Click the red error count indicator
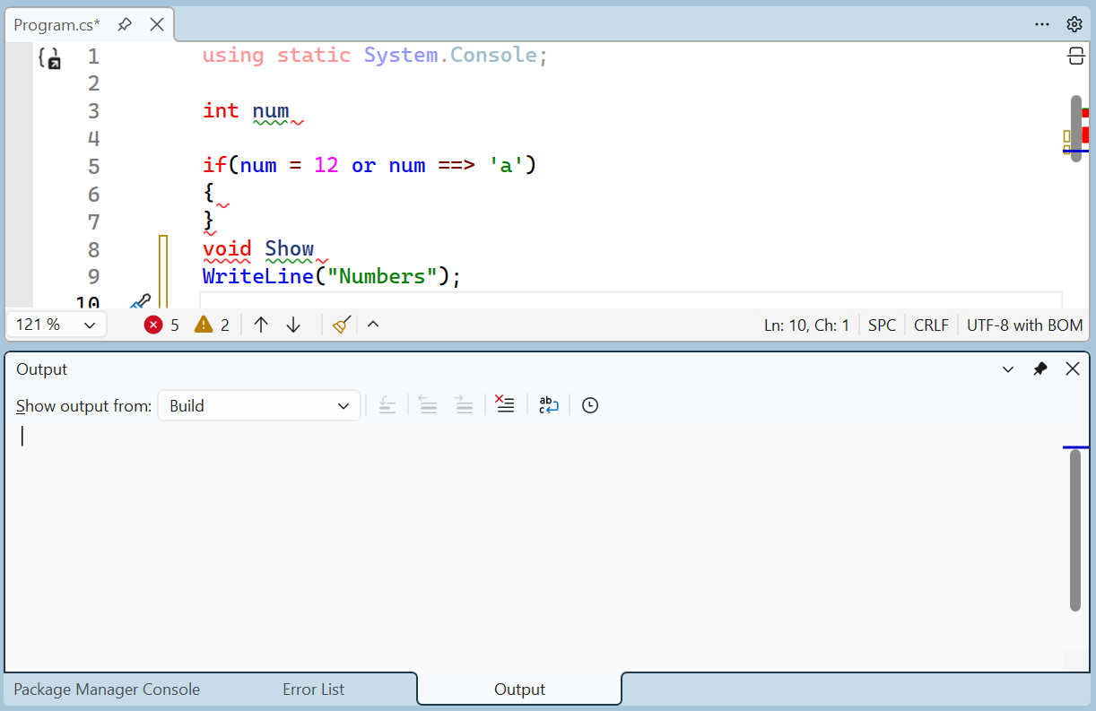Viewport: 1096px width, 711px height. coord(161,325)
